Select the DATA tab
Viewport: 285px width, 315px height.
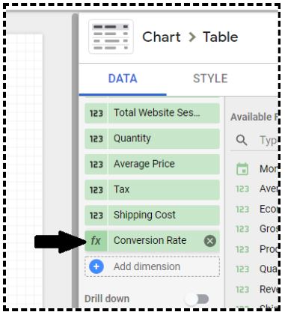coord(123,79)
